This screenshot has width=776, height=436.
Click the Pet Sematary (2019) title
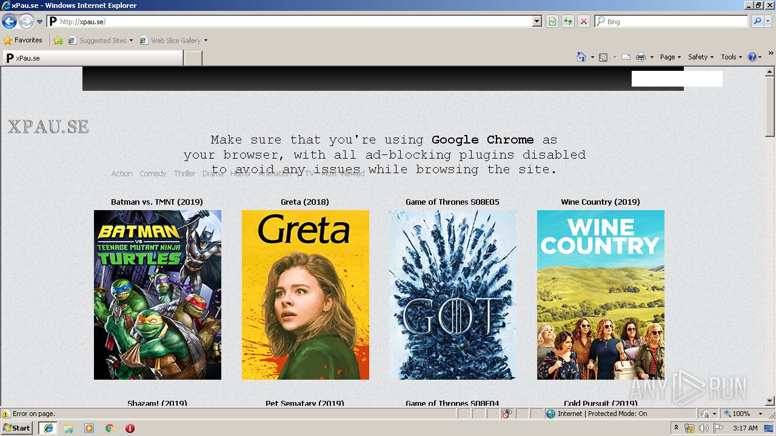[305, 403]
